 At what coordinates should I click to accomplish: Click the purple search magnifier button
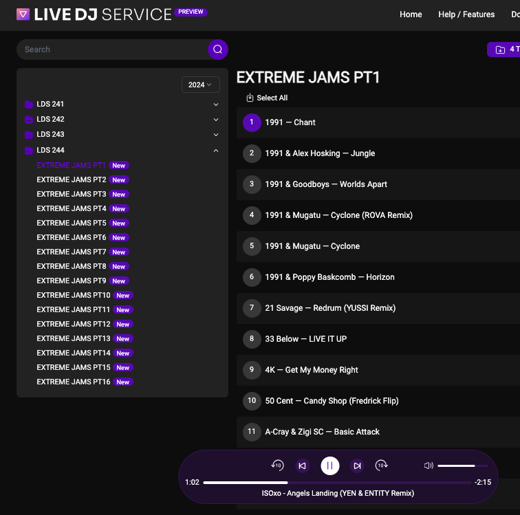tap(217, 50)
